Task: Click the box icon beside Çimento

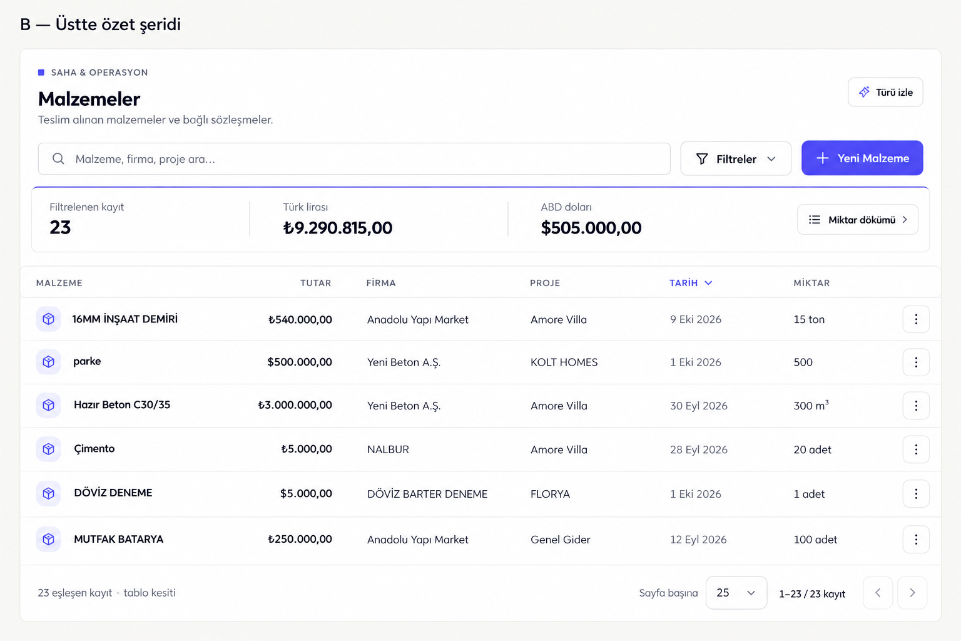Action: tap(48, 449)
